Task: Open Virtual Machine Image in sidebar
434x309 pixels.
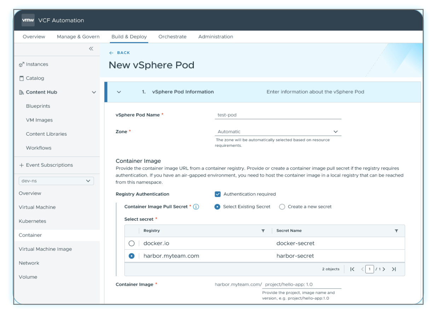Action: [x=45, y=249]
